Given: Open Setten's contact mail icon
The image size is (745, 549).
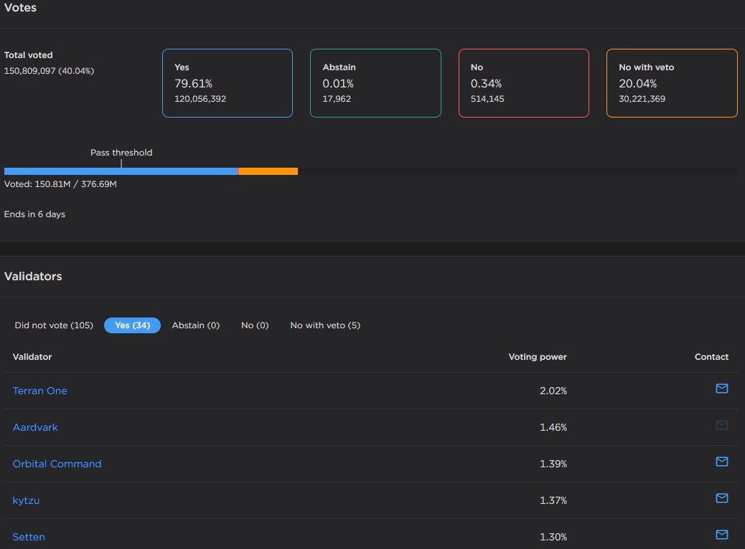Looking at the screenshot, I should pyautogui.click(x=722, y=535).
